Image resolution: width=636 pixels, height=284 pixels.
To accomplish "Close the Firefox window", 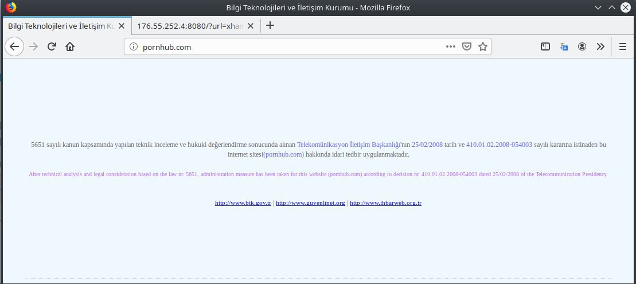I will [626, 7].
